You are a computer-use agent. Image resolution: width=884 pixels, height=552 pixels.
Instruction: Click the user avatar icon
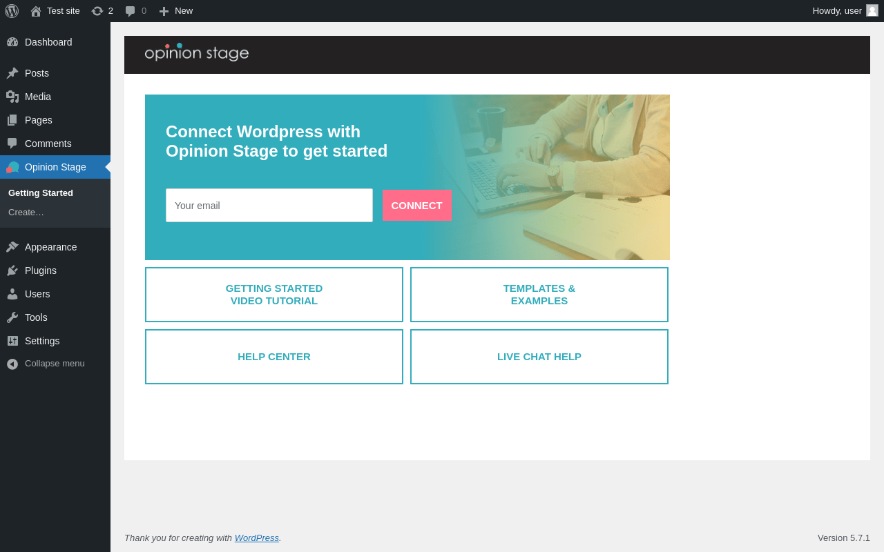[872, 10]
